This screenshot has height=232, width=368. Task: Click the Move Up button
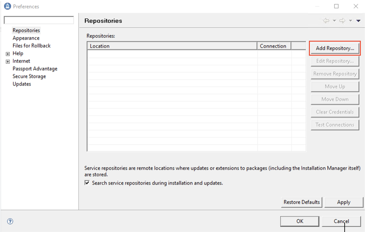coord(335,86)
